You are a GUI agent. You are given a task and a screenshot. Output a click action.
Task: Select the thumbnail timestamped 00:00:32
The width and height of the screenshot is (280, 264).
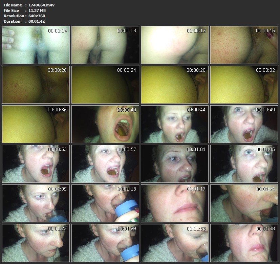tap(244, 85)
